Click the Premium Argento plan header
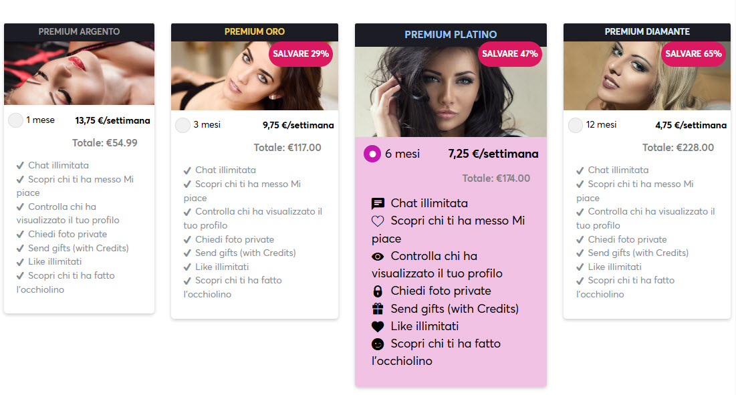The image size is (736, 395). click(79, 31)
